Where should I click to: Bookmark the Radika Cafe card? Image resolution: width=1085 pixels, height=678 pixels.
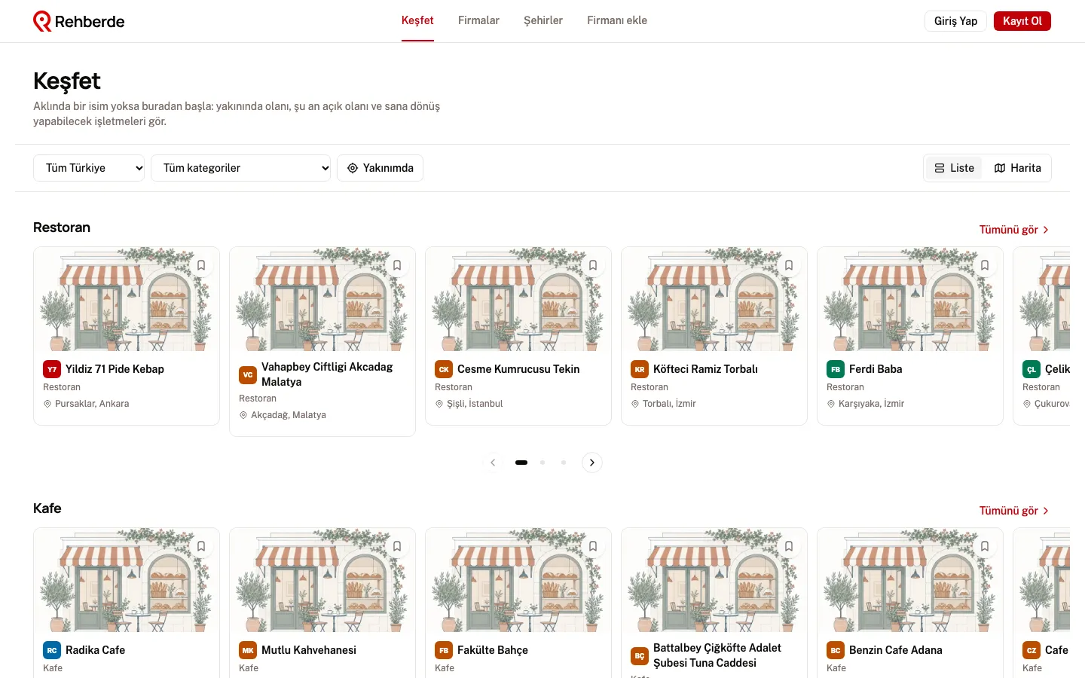click(201, 546)
